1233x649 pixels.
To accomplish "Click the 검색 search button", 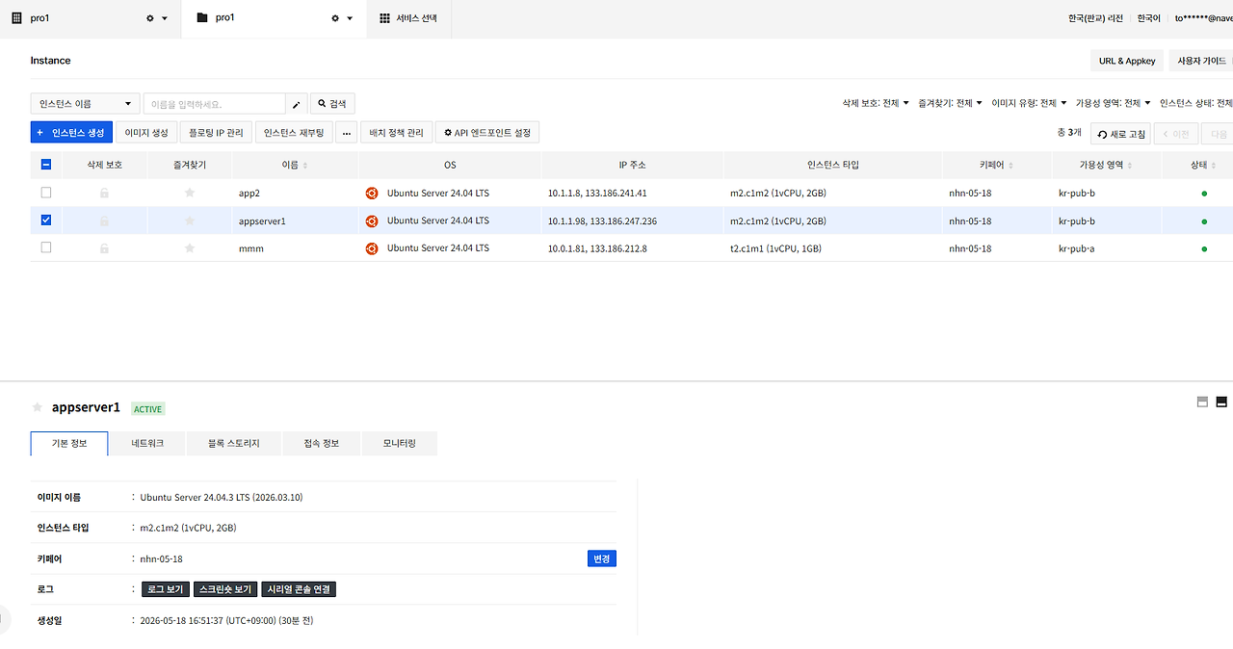I will (333, 104).
